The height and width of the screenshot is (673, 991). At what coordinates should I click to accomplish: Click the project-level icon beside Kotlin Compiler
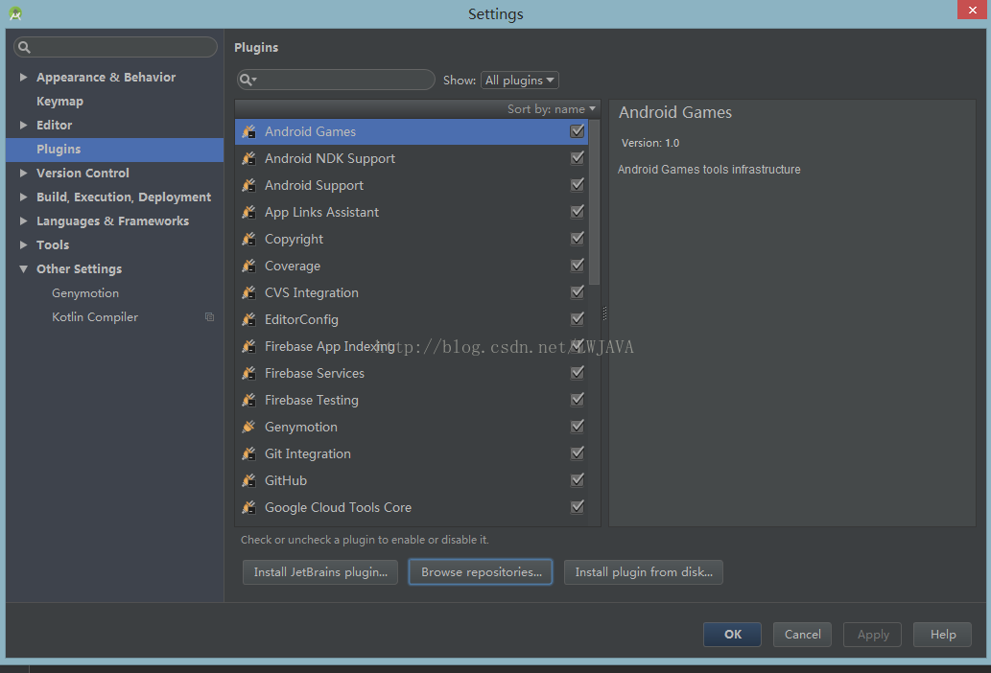click(209, 317)
